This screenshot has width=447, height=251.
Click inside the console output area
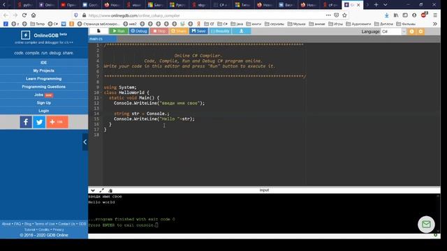click(x=263, y=213)
